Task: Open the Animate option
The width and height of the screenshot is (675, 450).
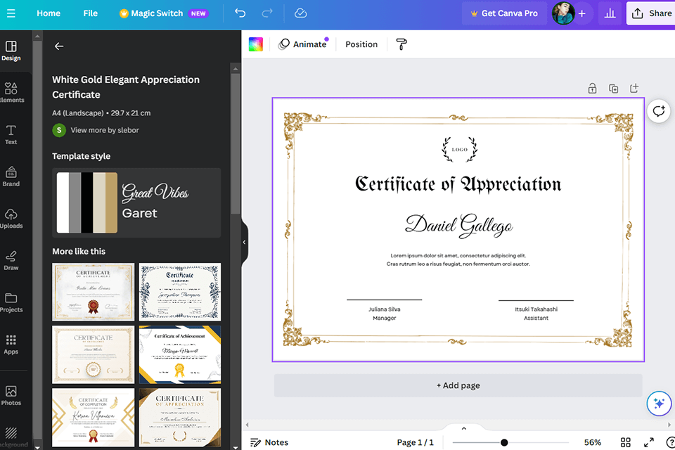Action: click(x=304, y=44)
